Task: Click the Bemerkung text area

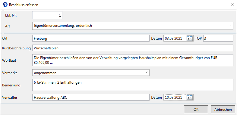Action: click(x=133, y=85)
